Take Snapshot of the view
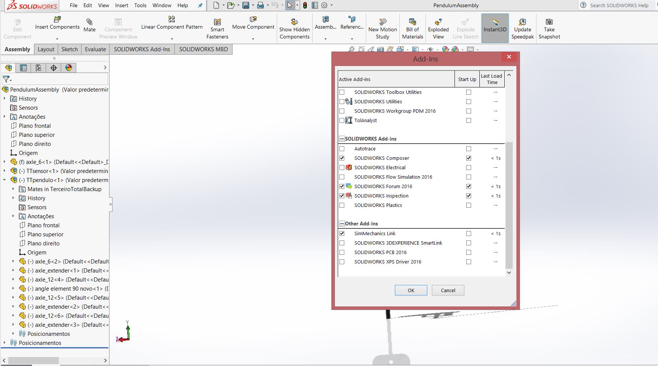The image size is (658, 366). click(549, 29)
